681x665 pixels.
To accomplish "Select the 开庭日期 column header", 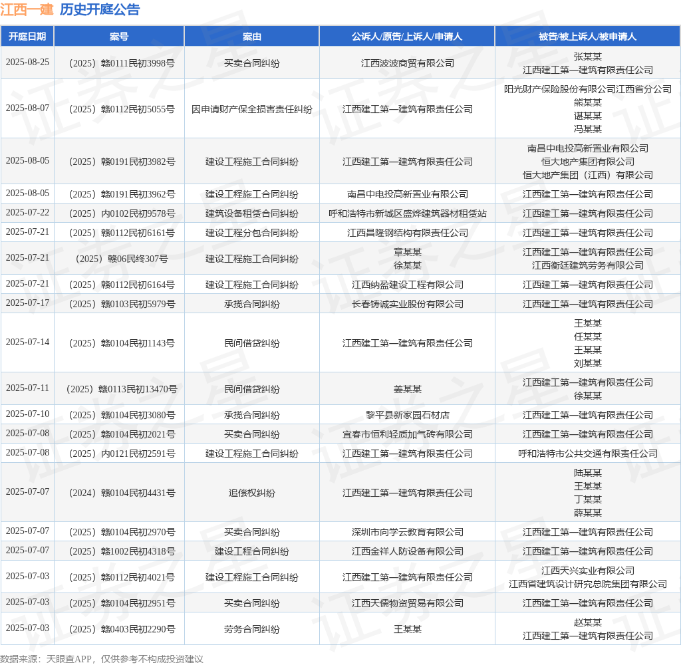I will (x=27, y=37).
